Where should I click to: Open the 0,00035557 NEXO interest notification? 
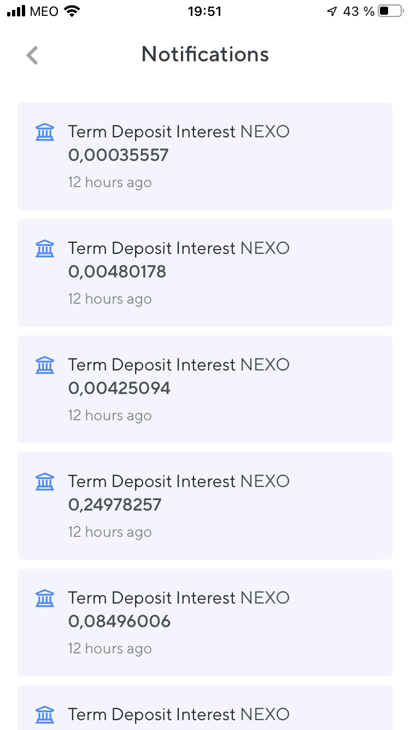click(205, 156)
